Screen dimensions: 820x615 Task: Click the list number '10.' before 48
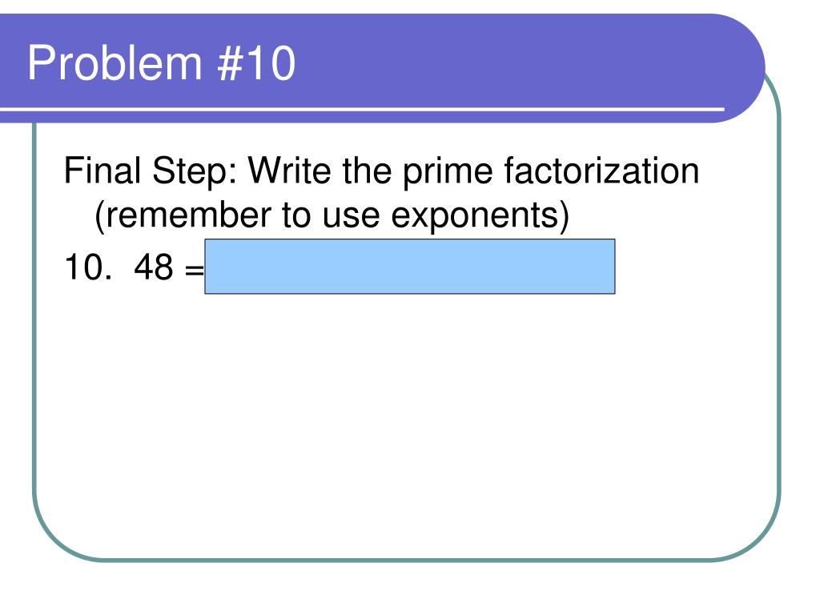[x=88, y=267]
